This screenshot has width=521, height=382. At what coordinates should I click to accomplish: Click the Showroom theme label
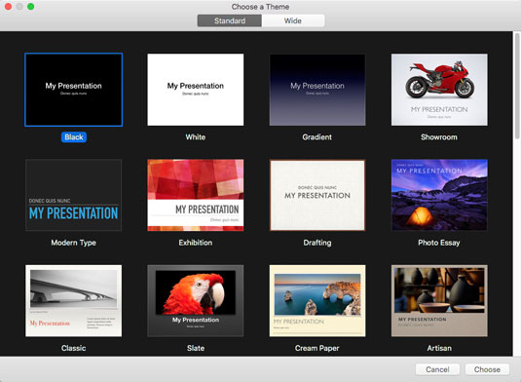coord(439,137)
